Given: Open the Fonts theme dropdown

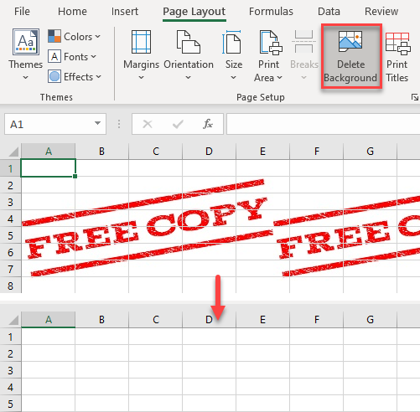Looking at the screenshot, I should (x=72, y=57).
